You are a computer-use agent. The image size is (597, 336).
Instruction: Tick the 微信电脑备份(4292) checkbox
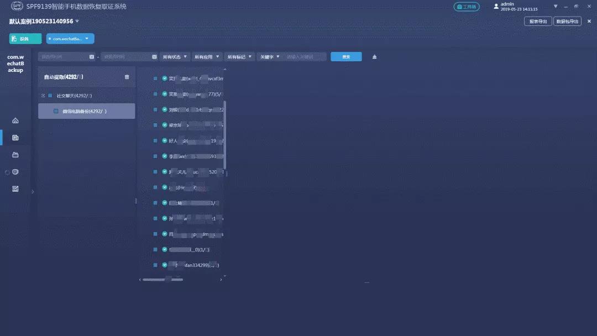[56, 111]
